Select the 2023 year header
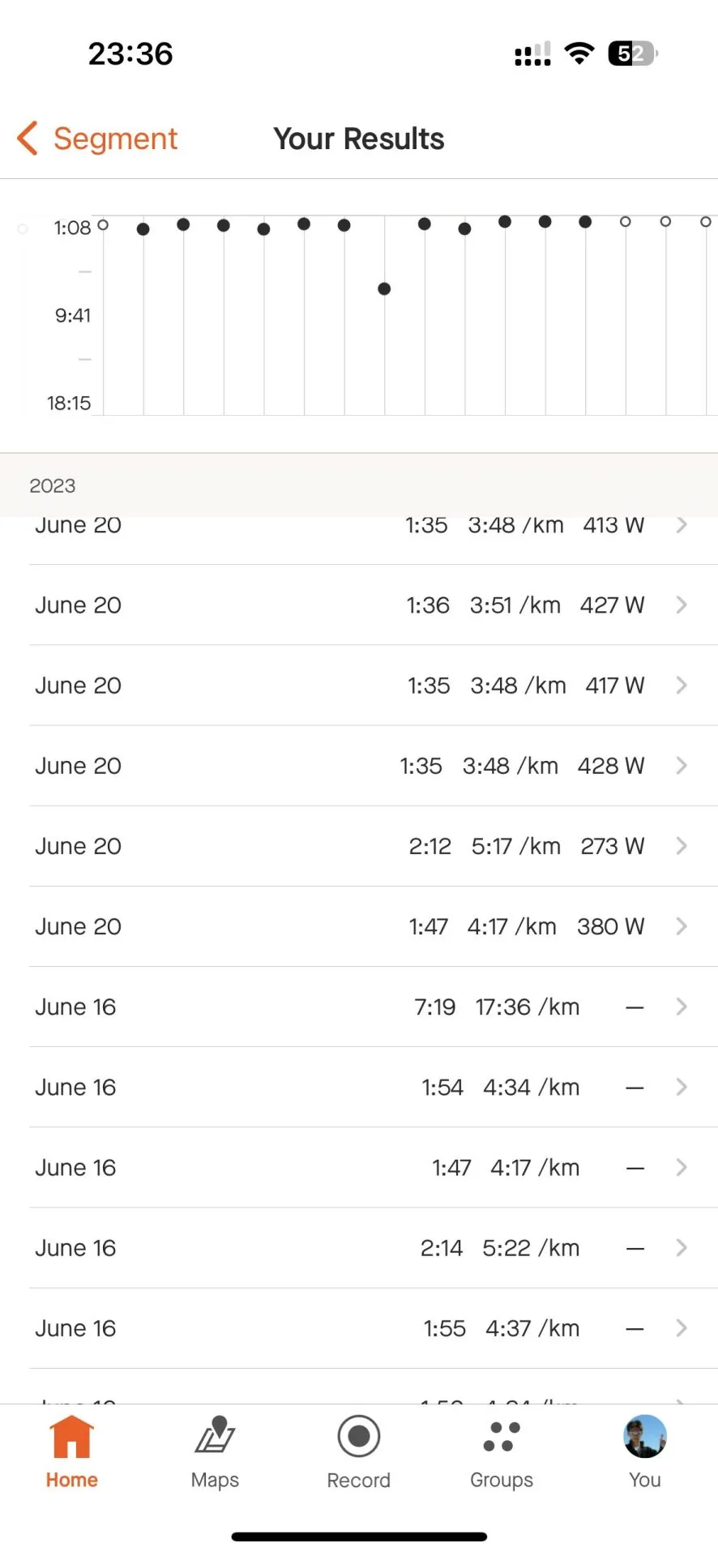 coord(53,485)
